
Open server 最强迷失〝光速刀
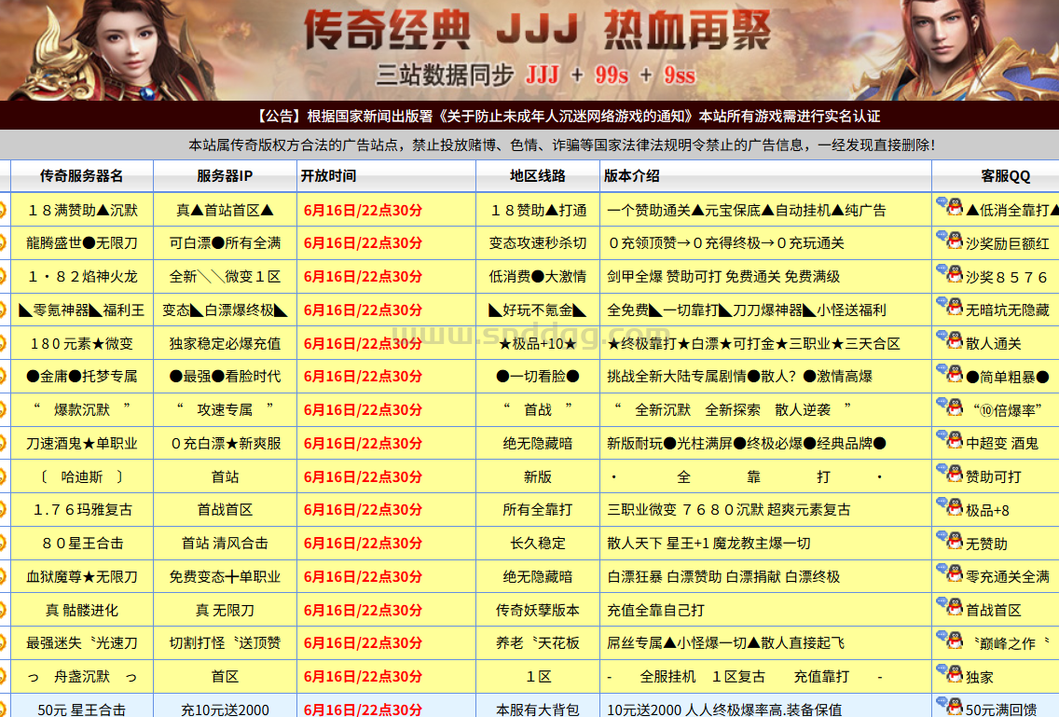click(82, 643)
